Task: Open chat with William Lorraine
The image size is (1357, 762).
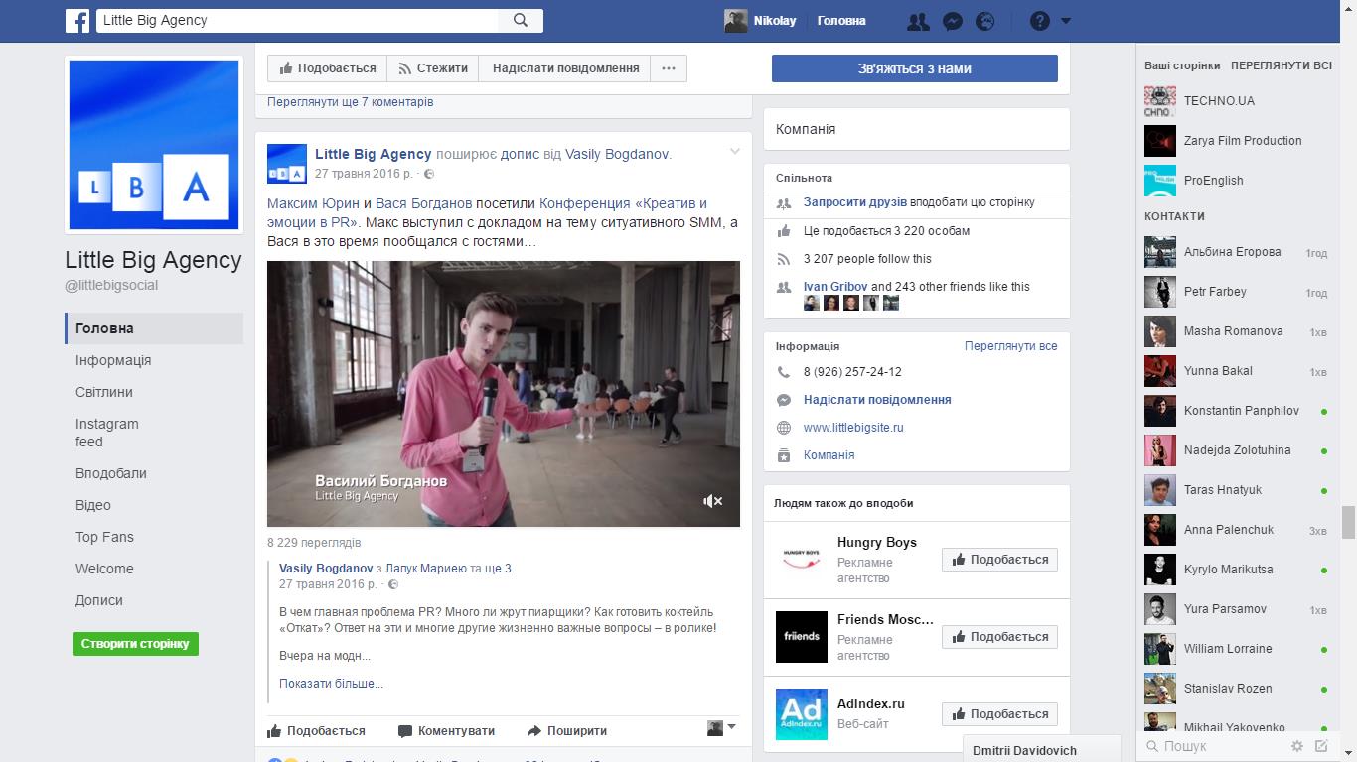Action: point(1236,649)
